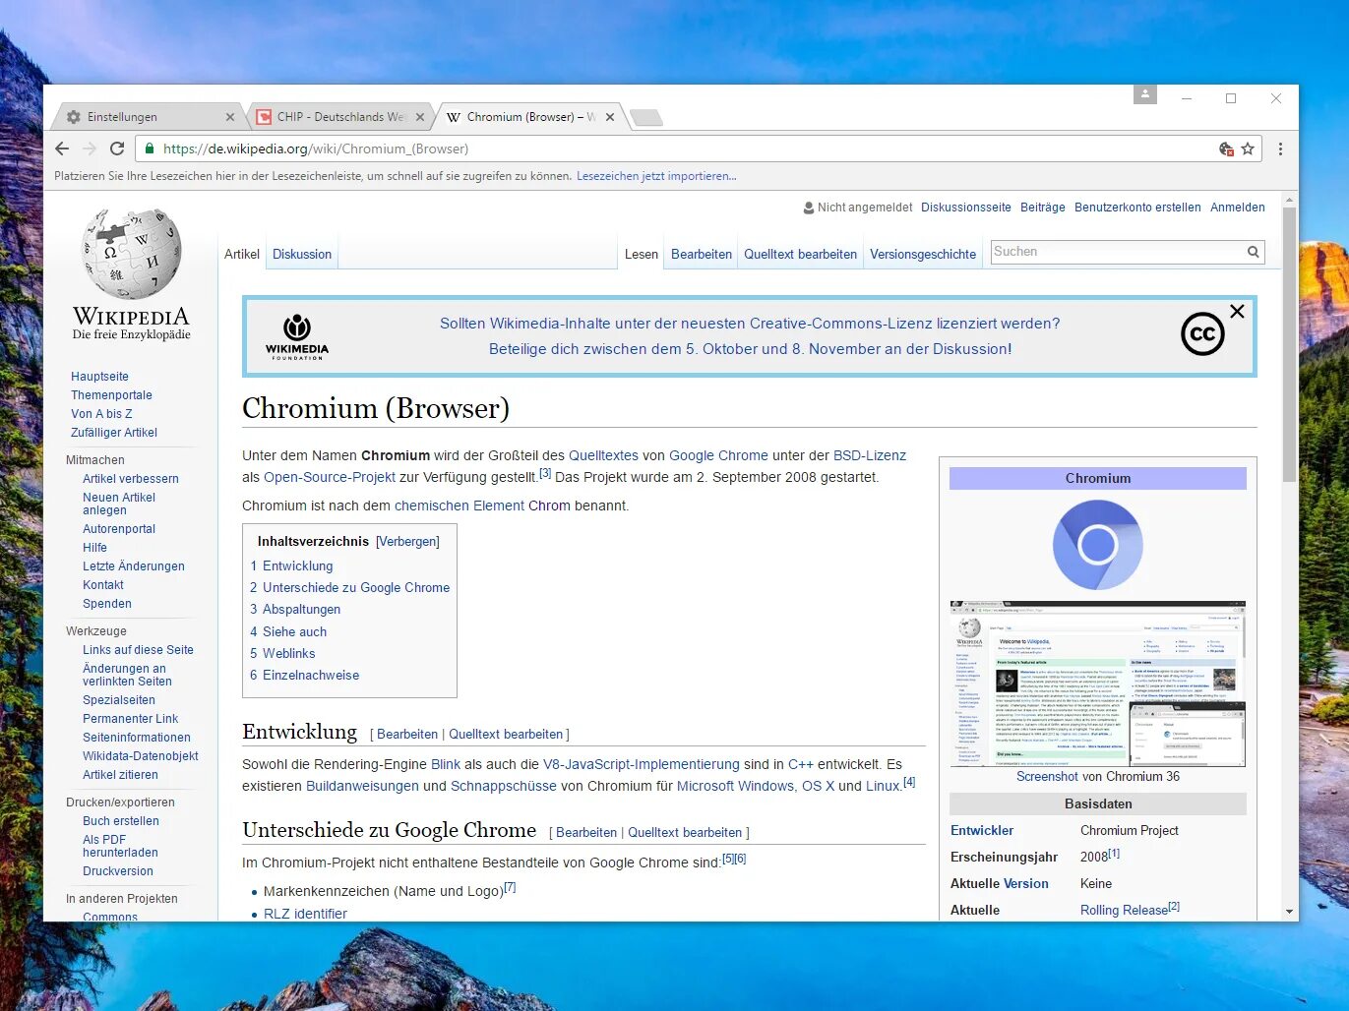Image resolution: width=1349 pixels, height=1011 pixels.
Task: Open the Beiträge link
Action: click(1043, 208)
